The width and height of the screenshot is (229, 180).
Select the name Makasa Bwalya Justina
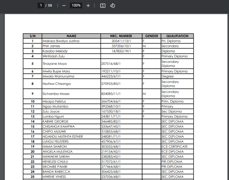click(61, 41)
